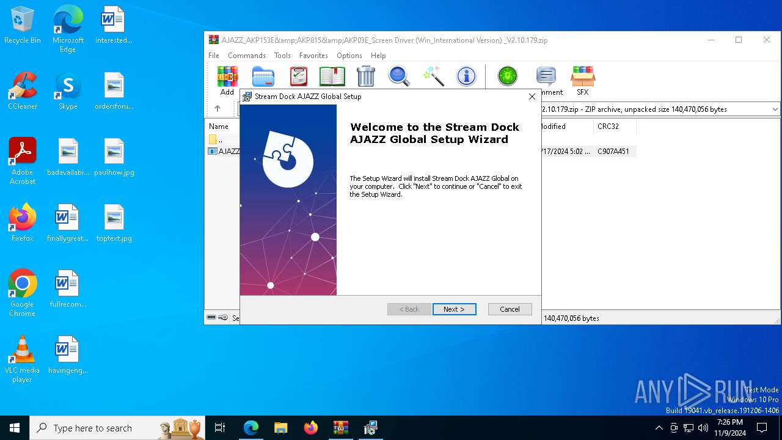782x440 pixels.
Task: Select the interested... Word document on desktop
Action: coord(114,26)
